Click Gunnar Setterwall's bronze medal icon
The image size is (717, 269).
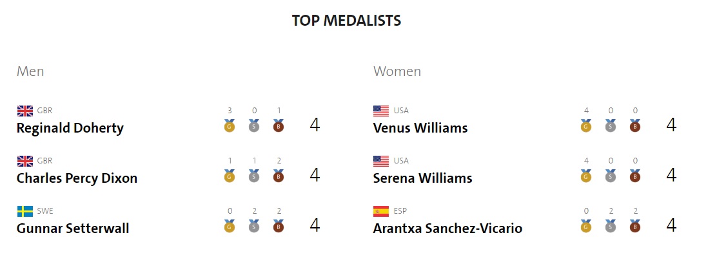tap(279, 227)
